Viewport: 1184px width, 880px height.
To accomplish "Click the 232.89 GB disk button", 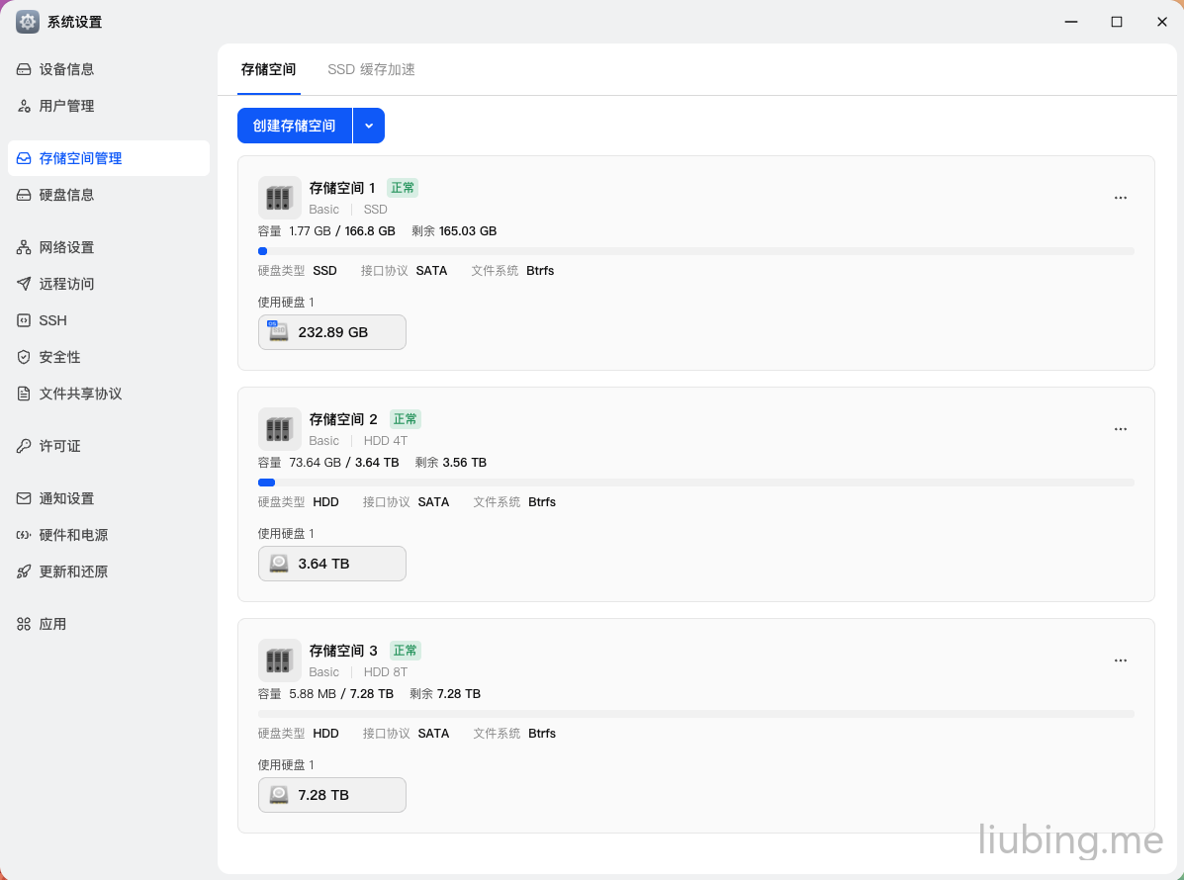I will pyautogui.click(x=331, y=332).
